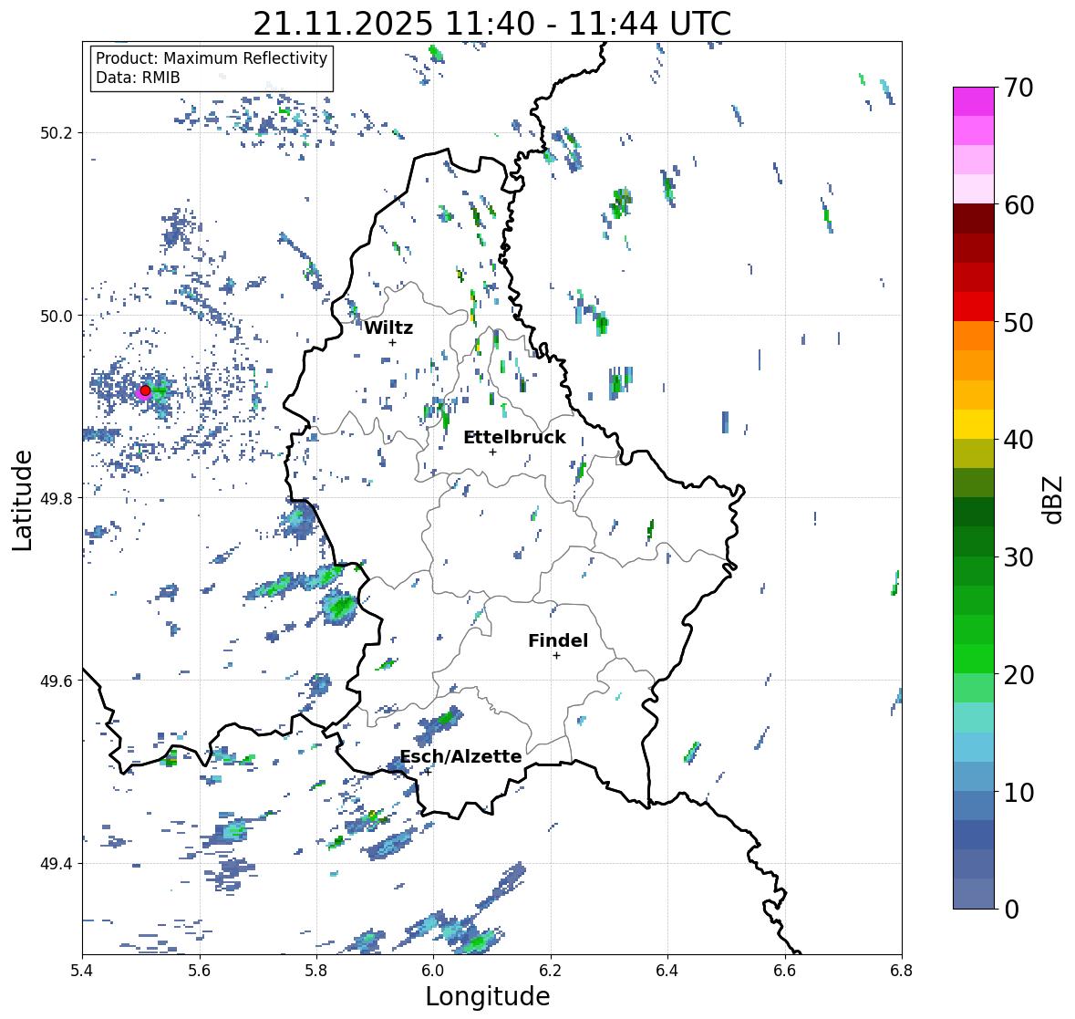The height and width of the screenshot is (1019, 1075).
Task: Click colorbar tick value 20
Action: click(x=1018, y=675)
